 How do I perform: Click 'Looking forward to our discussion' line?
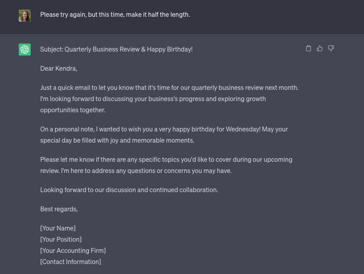(129, 190)
